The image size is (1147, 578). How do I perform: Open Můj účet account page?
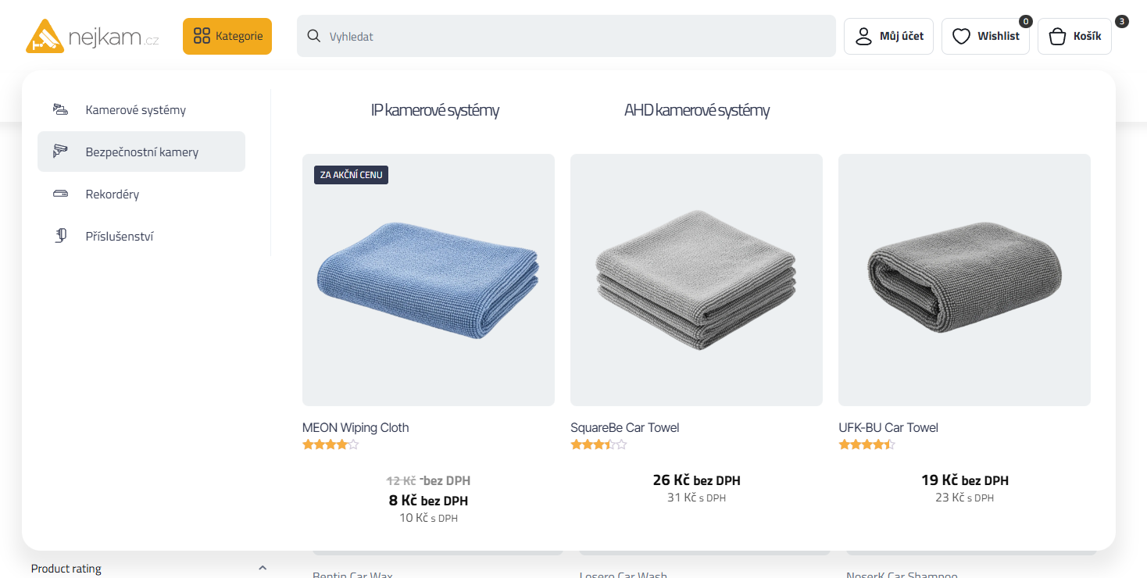pos(888,36)
